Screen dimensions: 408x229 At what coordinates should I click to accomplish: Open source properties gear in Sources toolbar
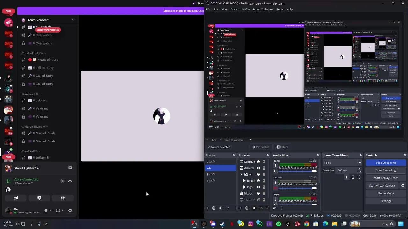tap(254, 208)
